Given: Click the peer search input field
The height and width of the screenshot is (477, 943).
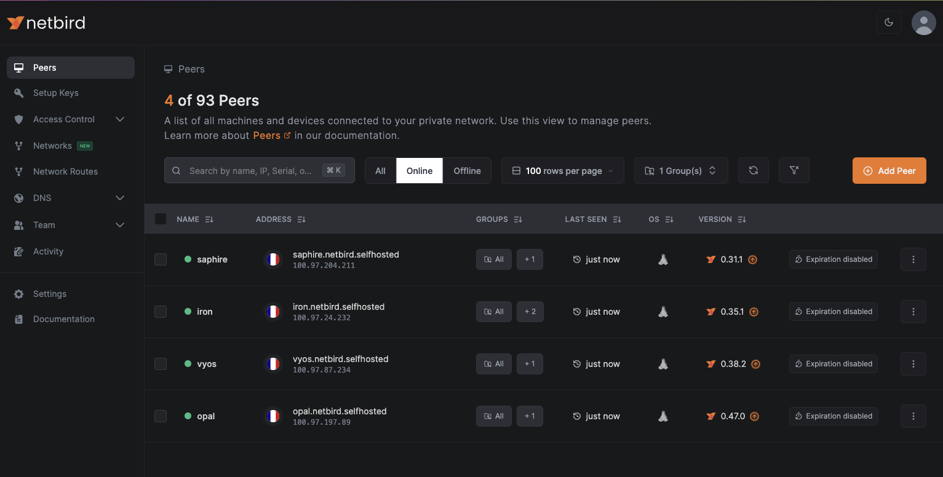Looking at the screenshot, I should (x=252, y=171).
